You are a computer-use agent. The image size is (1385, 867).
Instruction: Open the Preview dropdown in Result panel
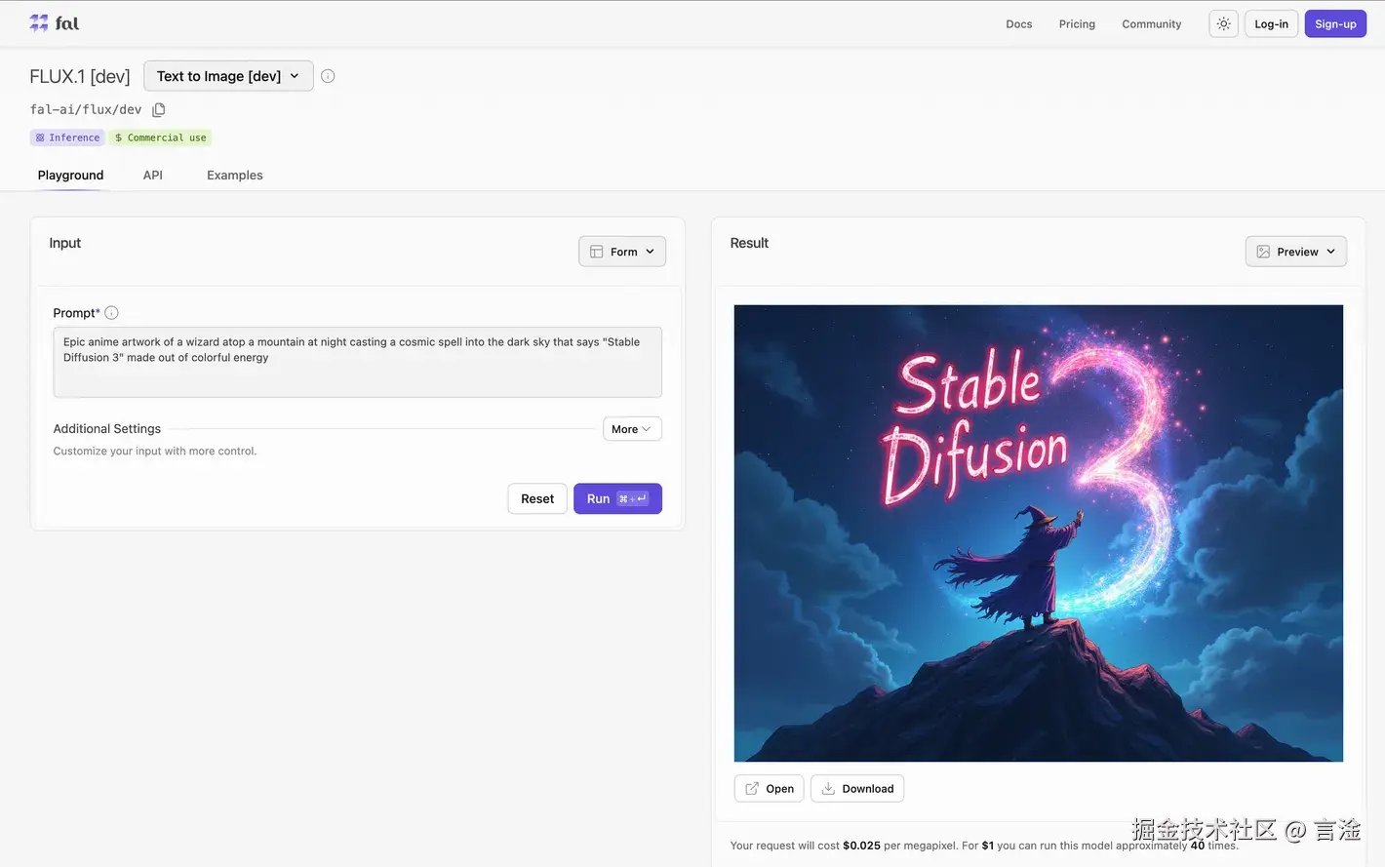[x=1295, y=252]
